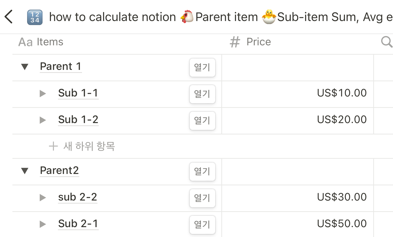The height and width of the screenshot is (237, 393).
Task: Collapse the Parent2 toggle
Action: click(25, 171)
